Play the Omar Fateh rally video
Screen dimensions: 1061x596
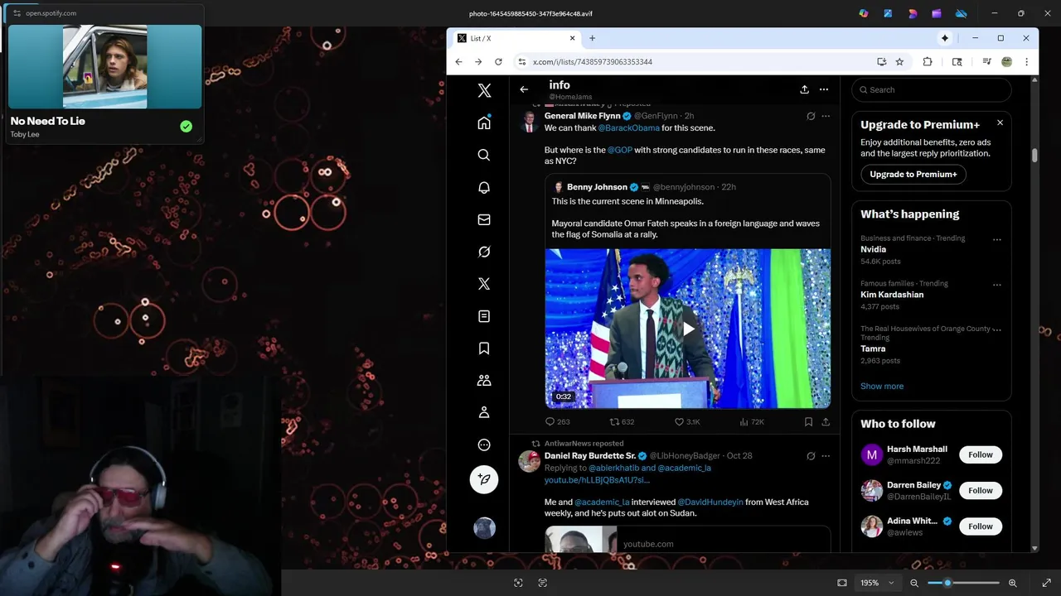(688, 329)
